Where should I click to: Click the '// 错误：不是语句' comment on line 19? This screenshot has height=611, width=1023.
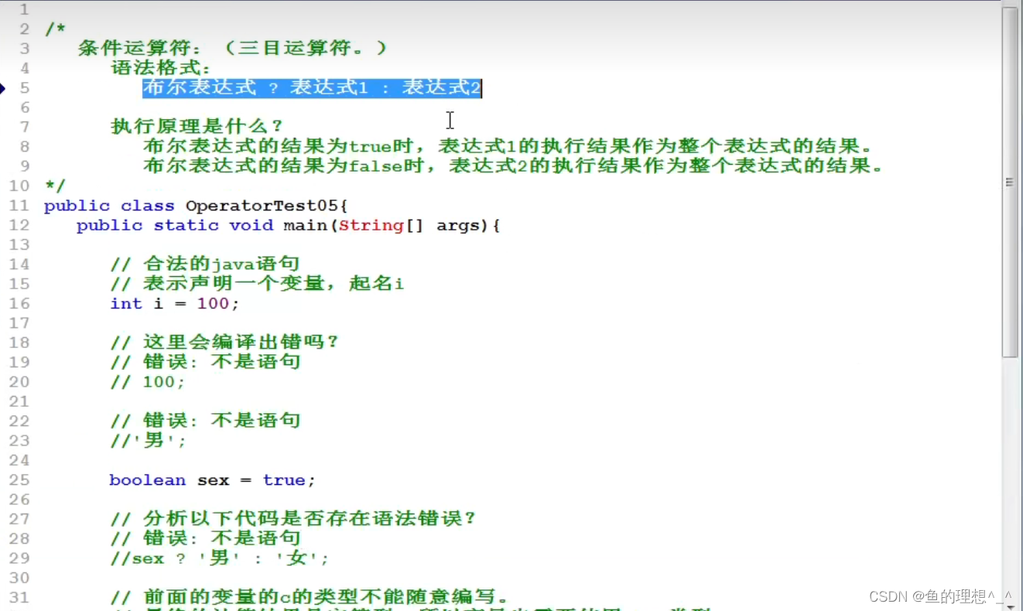pyautogui.click(x=205, y=361)
